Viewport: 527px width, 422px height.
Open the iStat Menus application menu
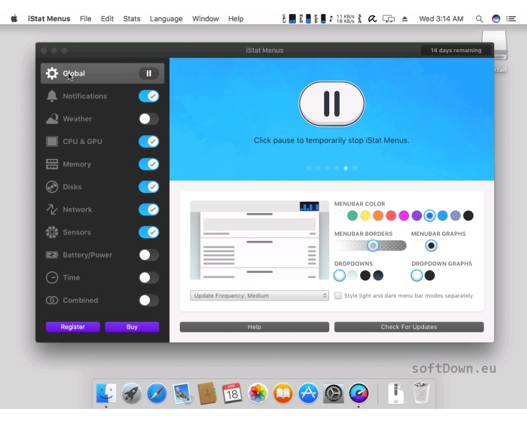pos(49,19)
